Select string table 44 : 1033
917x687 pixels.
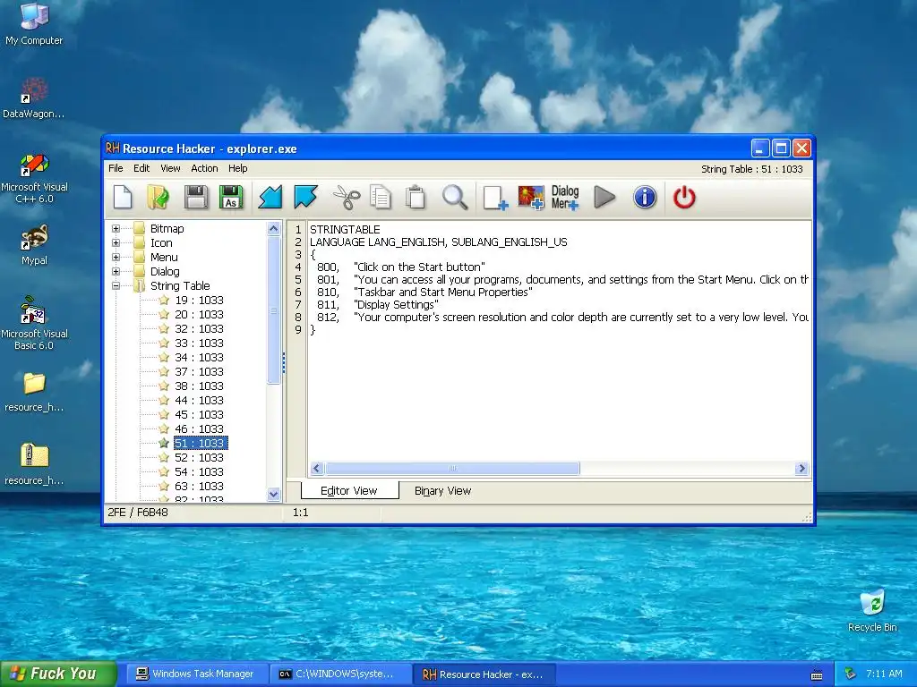(199, 400)
